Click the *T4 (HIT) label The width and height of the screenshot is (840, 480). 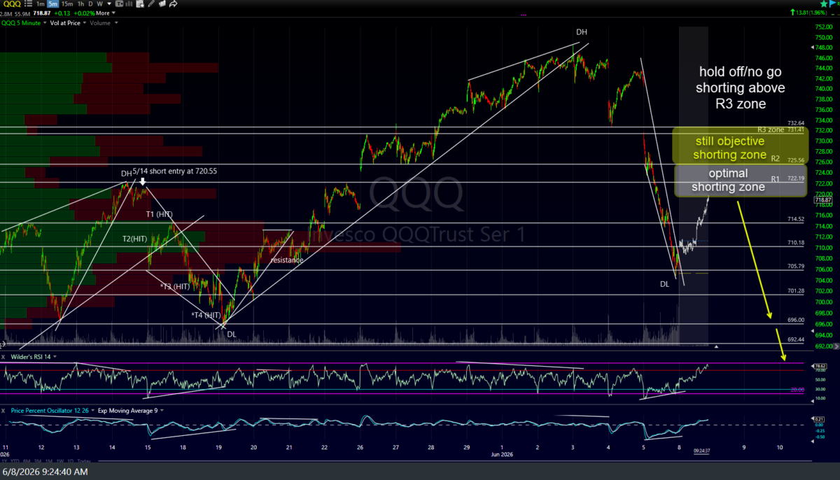tap(206, 315)
